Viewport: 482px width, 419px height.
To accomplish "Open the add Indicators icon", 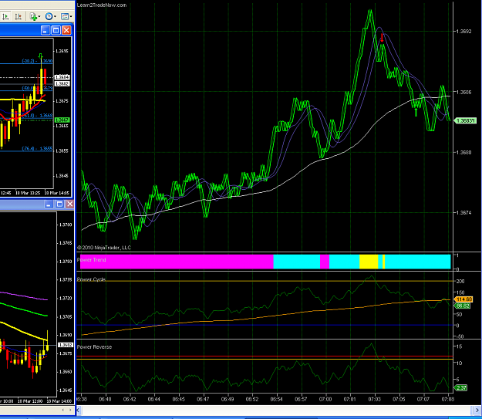I will [x=33, y=16].
